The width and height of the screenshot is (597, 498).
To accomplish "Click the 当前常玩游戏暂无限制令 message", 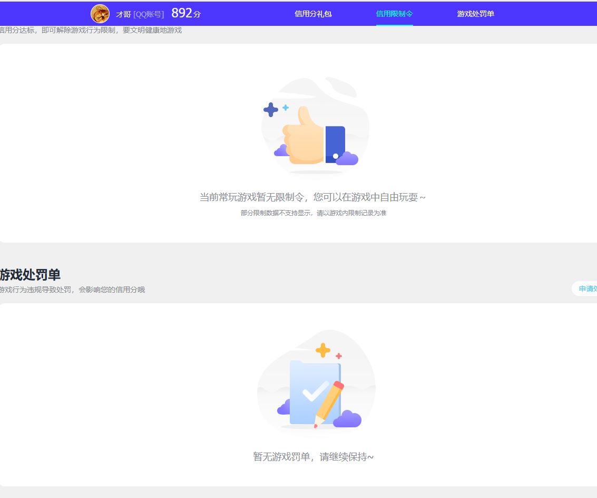I will click(x=312, y=197).
